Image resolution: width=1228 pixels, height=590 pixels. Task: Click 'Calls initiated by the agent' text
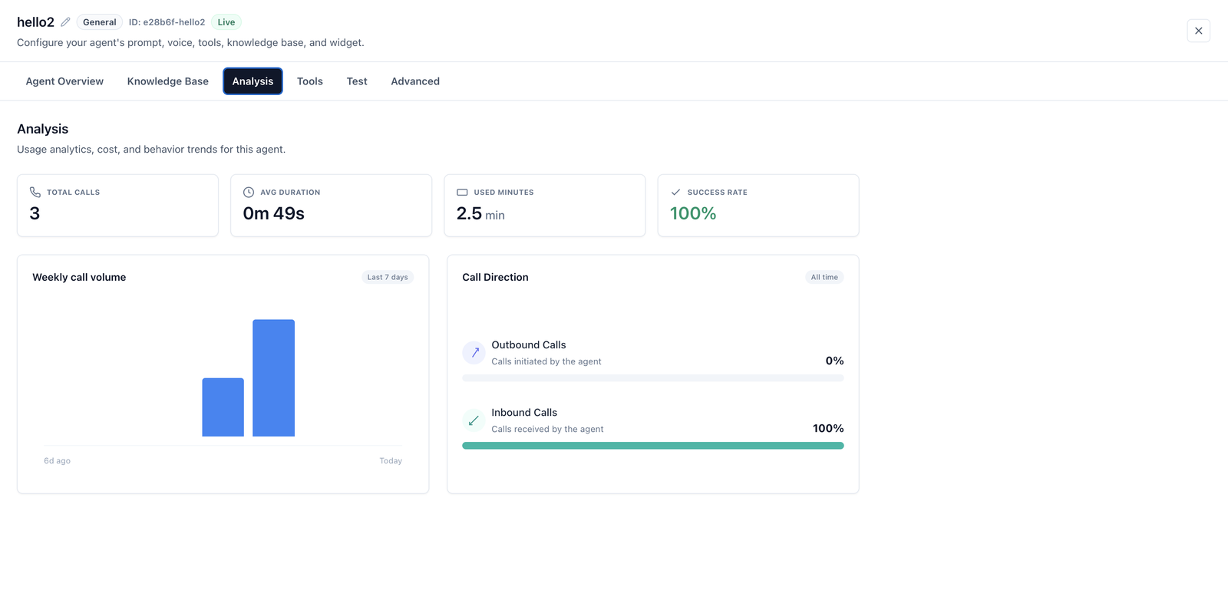tap(546, 361)
